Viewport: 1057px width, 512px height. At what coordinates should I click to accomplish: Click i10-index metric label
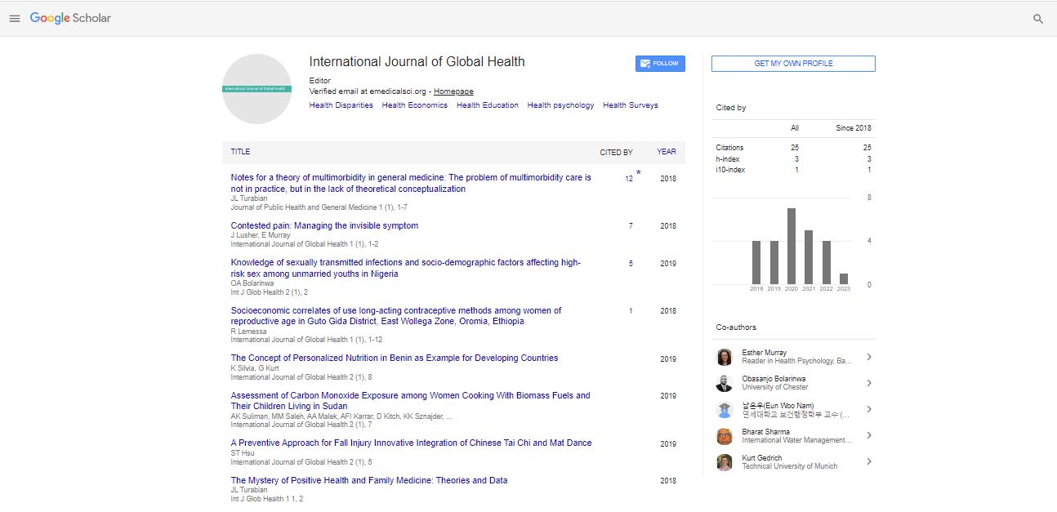731,170
